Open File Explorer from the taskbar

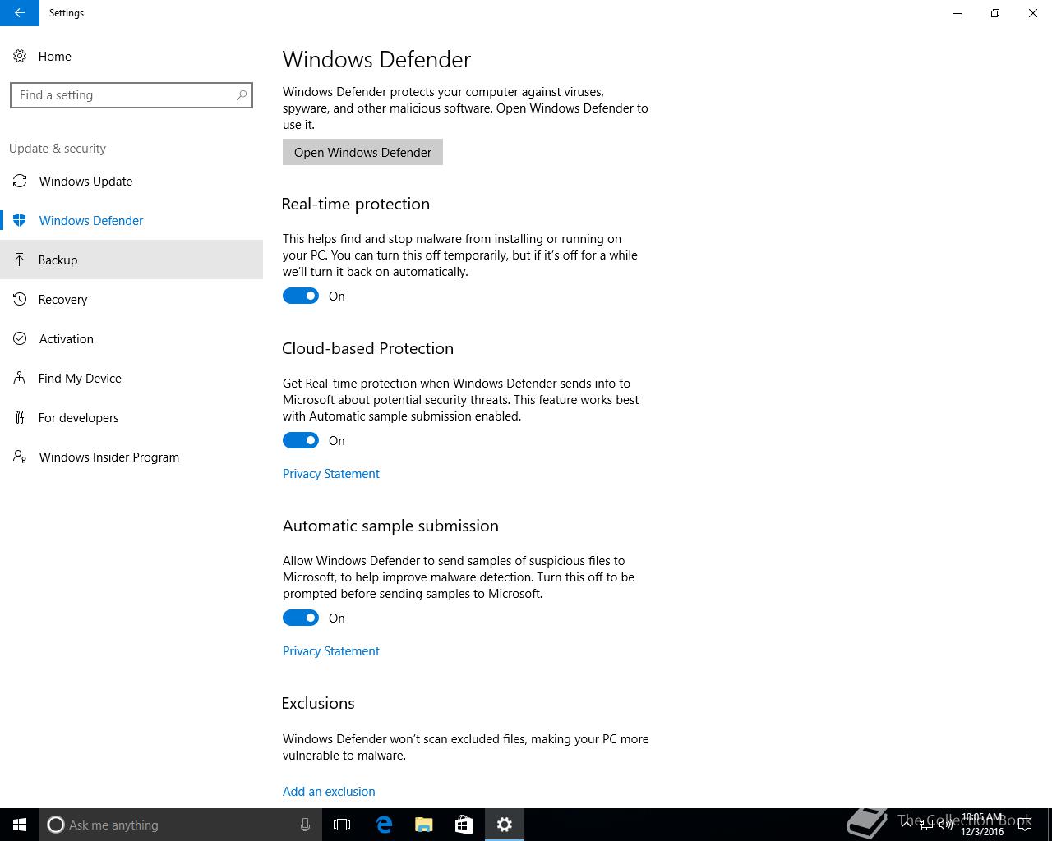424,825
